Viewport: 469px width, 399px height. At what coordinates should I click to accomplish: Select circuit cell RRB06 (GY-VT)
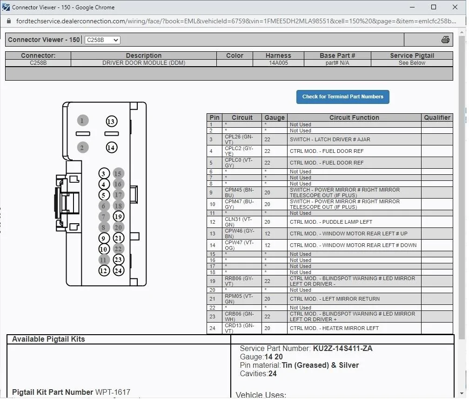242,281
